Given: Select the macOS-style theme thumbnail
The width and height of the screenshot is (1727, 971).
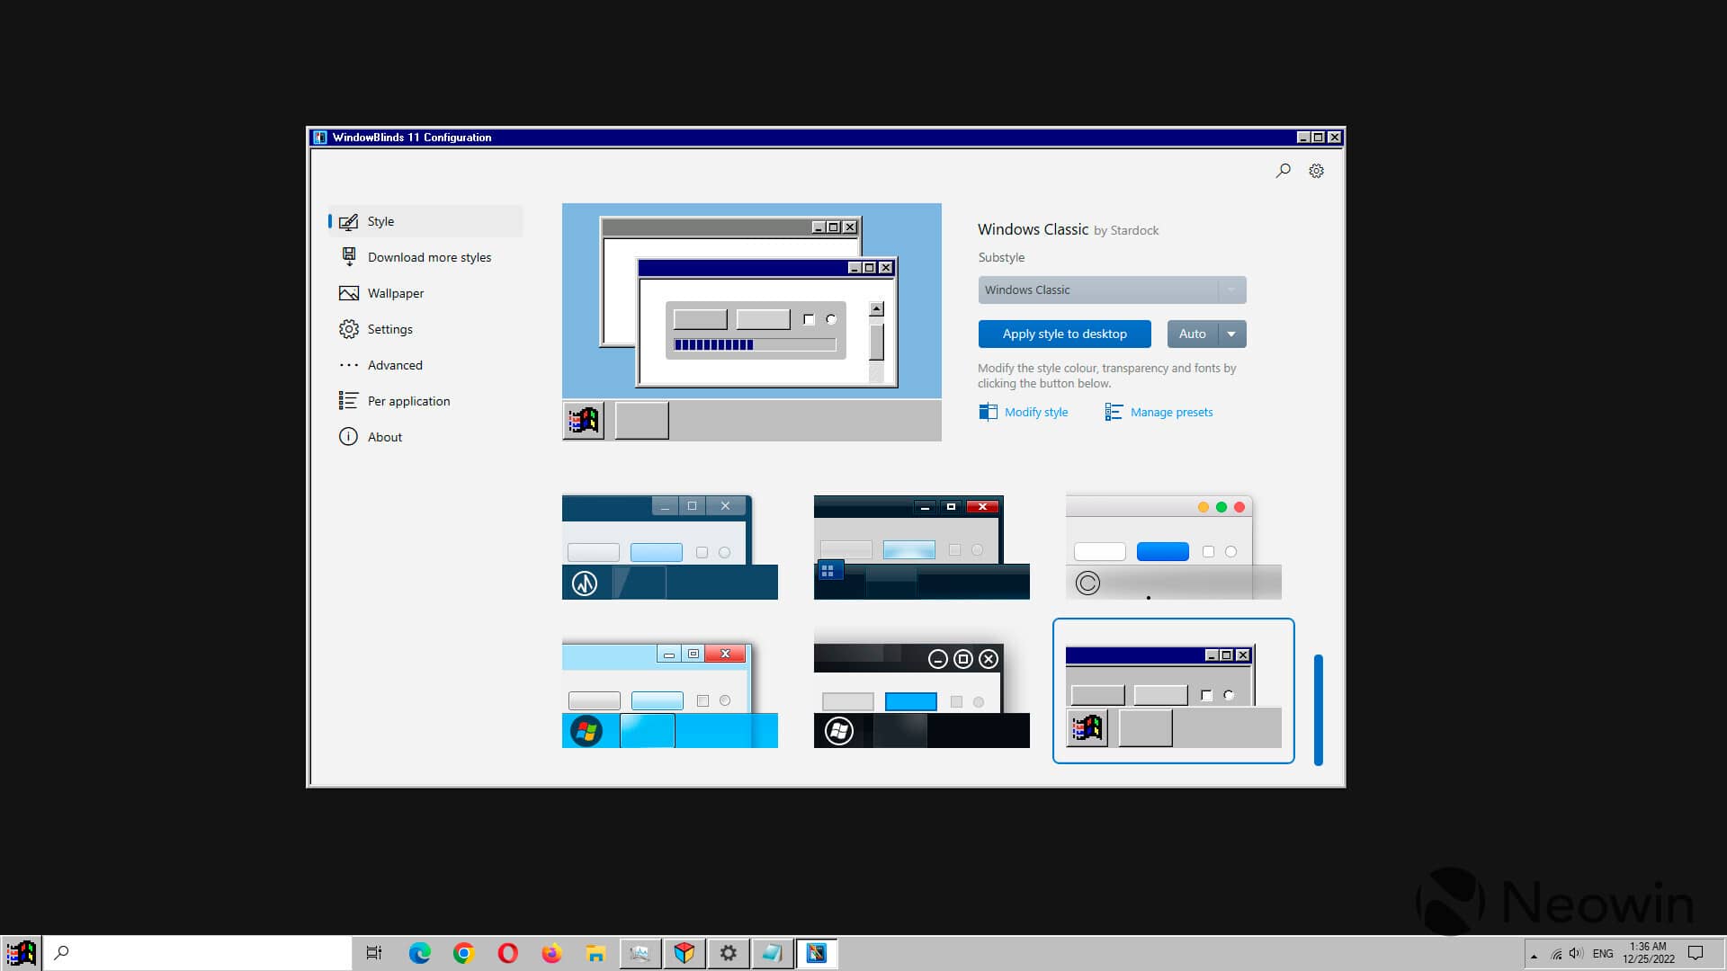Looking at the screenshot, I should point(1173,547).
